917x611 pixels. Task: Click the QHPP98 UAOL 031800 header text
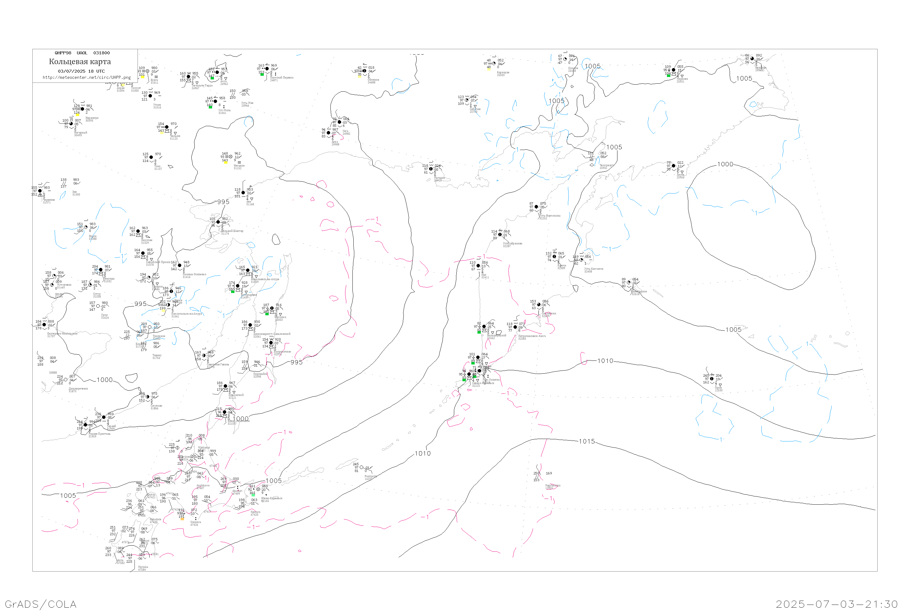(x=82, y=53)
